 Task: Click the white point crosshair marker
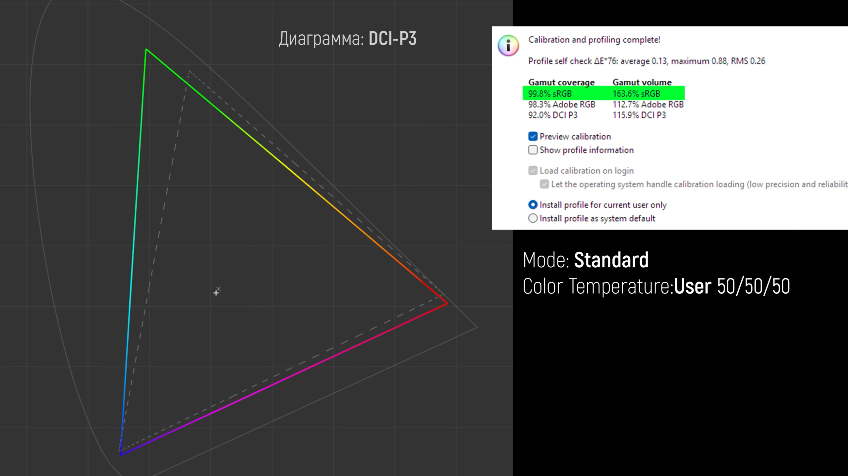tap(216, 293)
